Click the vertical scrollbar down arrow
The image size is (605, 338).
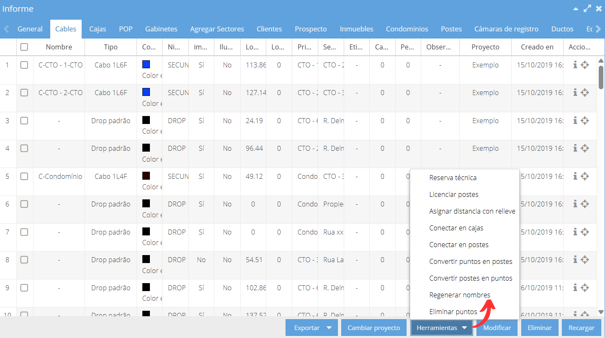coord(601,312)
